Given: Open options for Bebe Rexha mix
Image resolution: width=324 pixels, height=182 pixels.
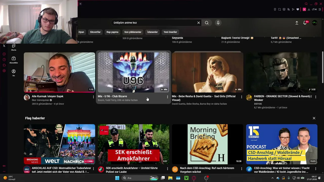Looking at the screenshot, I should tap(241, 97).
